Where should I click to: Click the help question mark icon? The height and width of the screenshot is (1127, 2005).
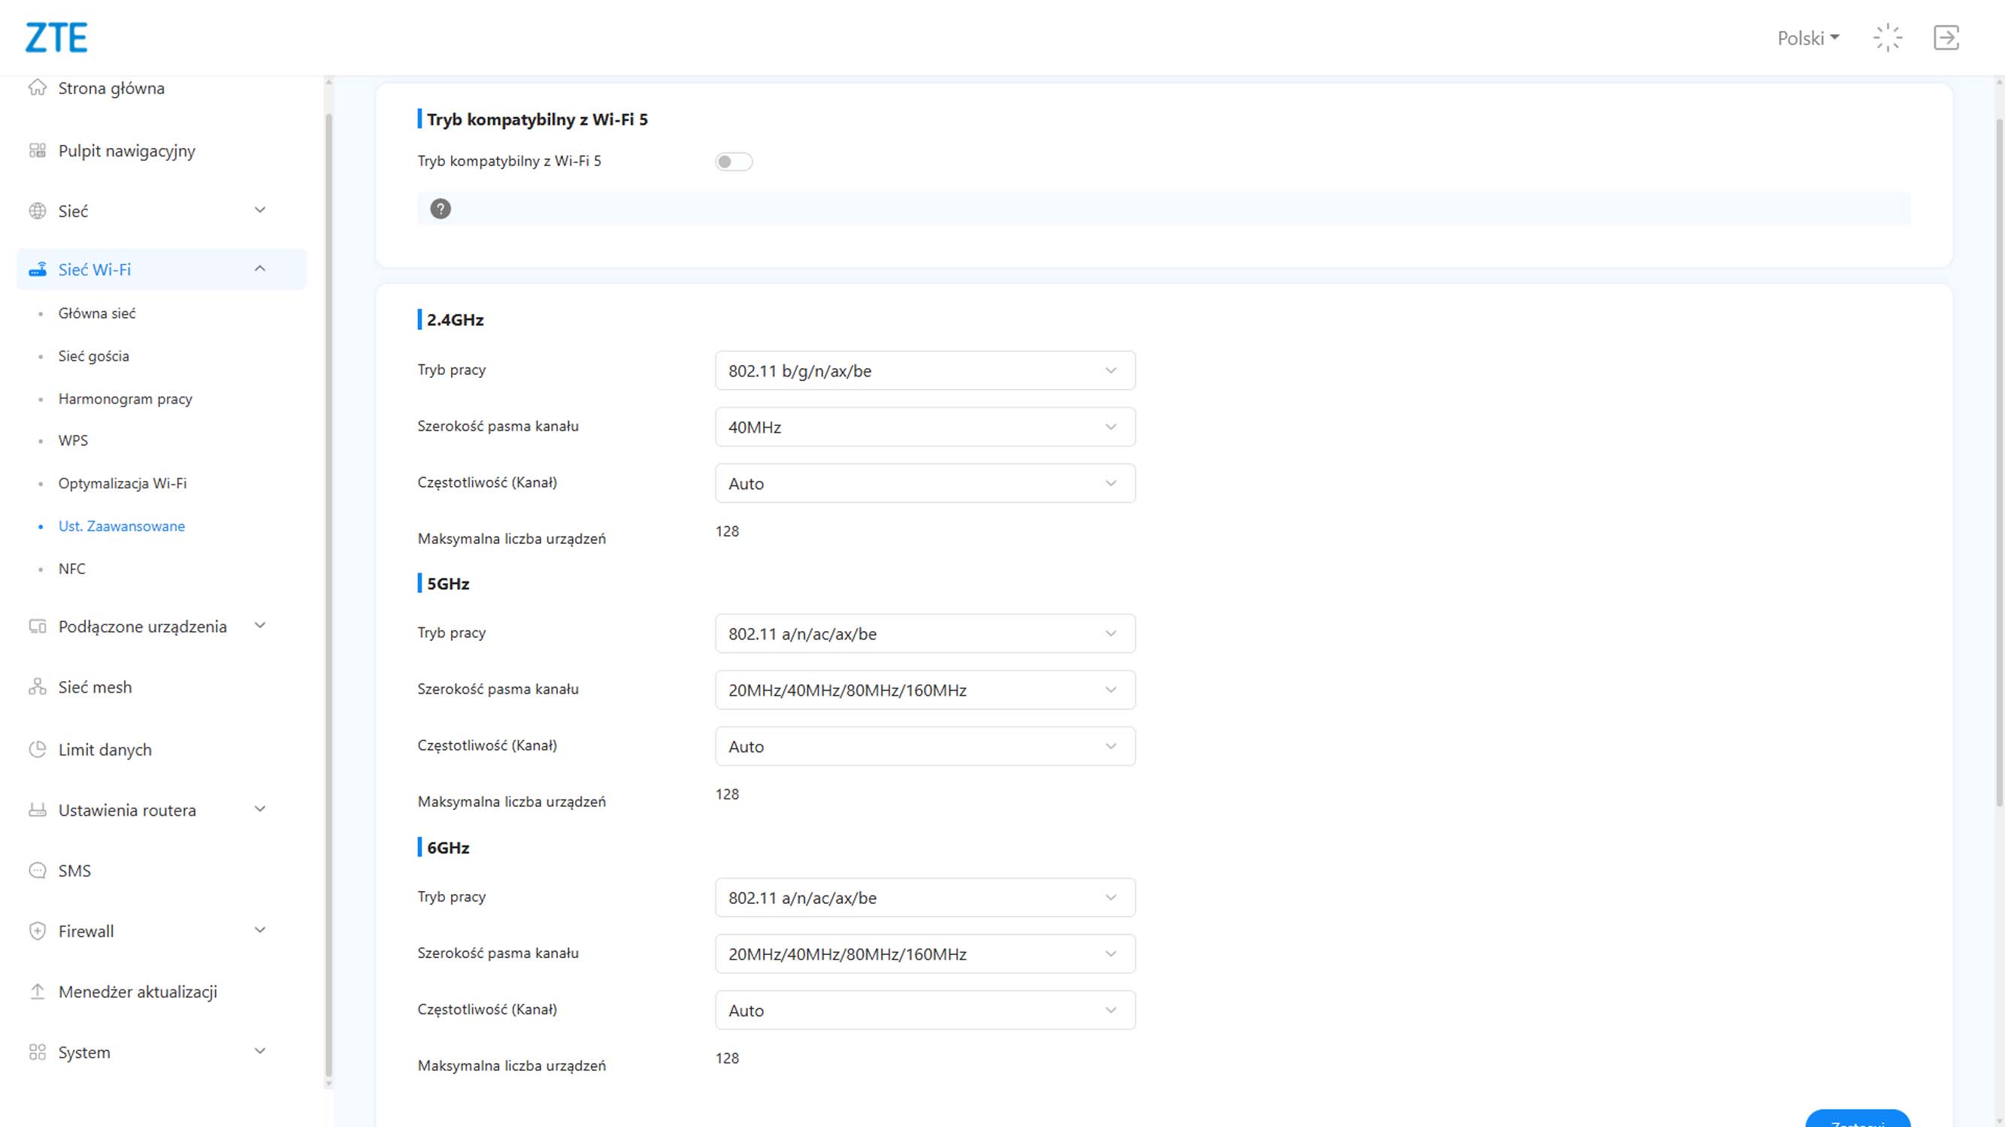441,208
